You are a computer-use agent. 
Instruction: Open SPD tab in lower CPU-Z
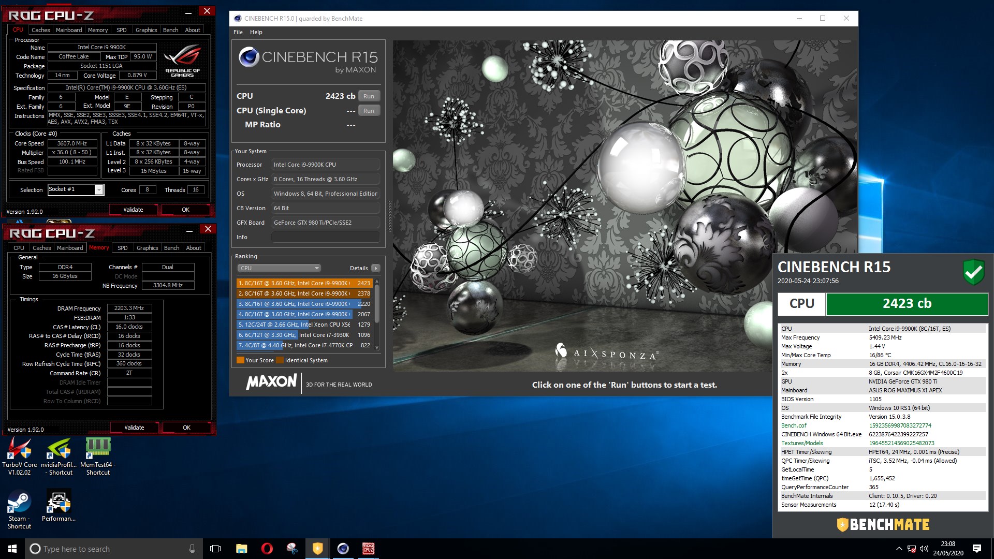pos(123,248)
